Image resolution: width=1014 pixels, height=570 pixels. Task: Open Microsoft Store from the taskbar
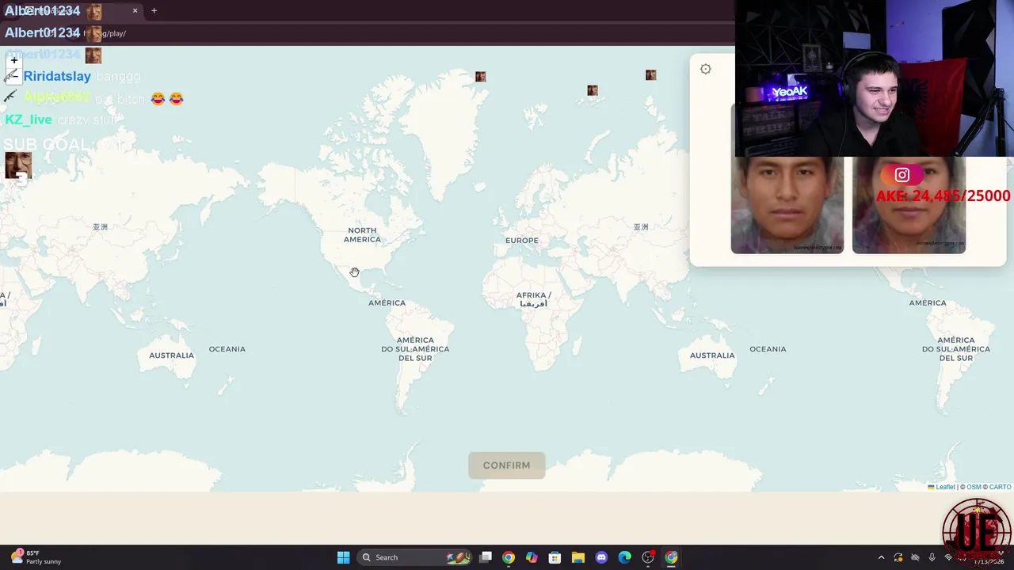click(555, 557)
